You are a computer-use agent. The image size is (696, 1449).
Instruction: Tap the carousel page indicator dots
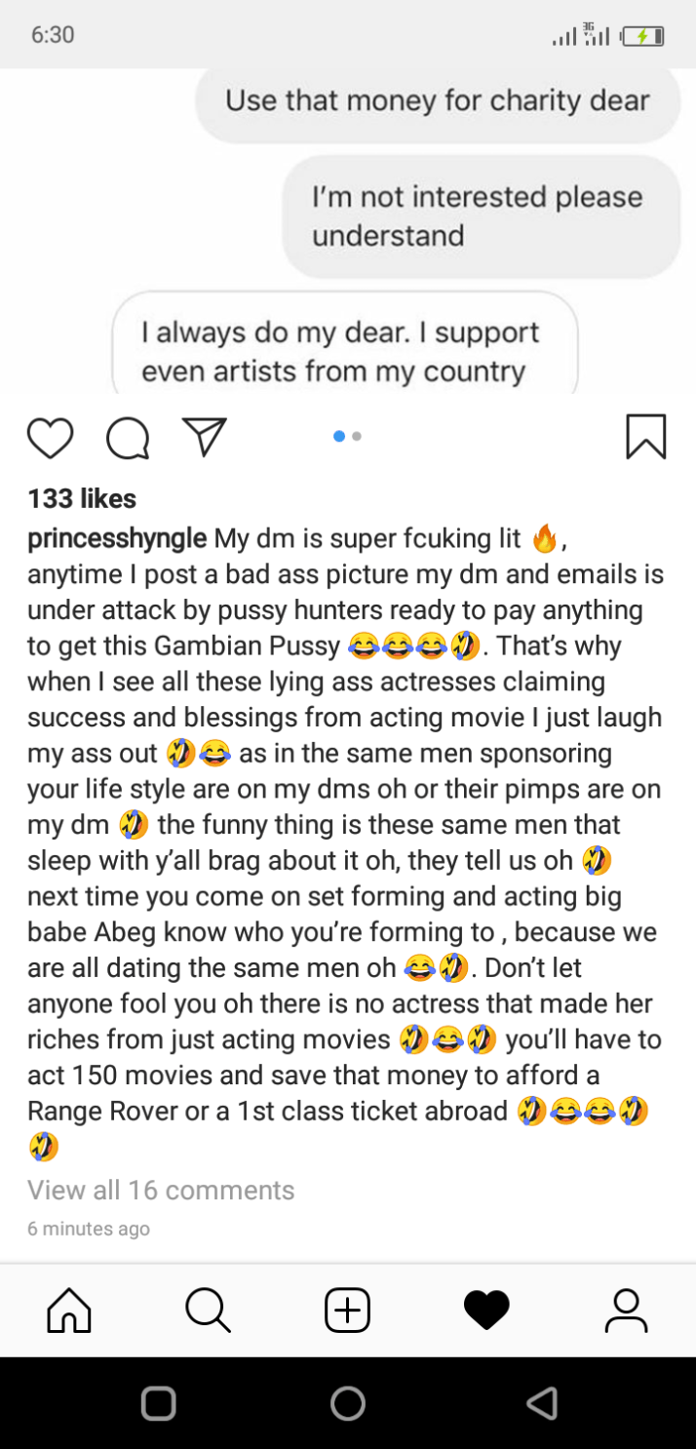[347, 437]
